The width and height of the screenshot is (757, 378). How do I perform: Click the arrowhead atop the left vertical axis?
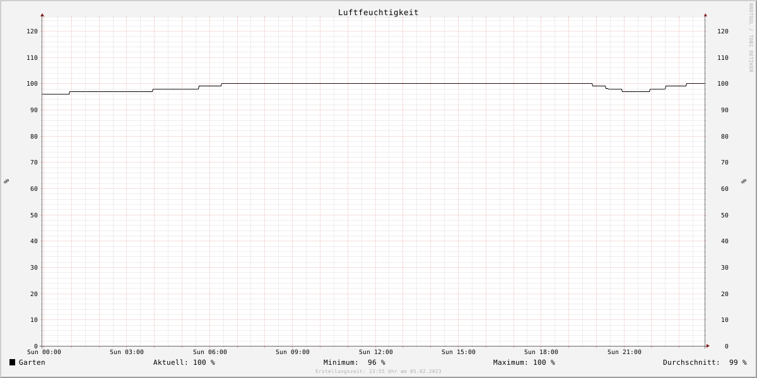point(42,14)
